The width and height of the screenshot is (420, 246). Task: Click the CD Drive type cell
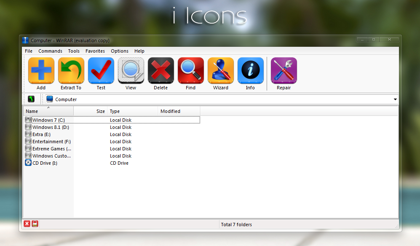tap(119, 163)
